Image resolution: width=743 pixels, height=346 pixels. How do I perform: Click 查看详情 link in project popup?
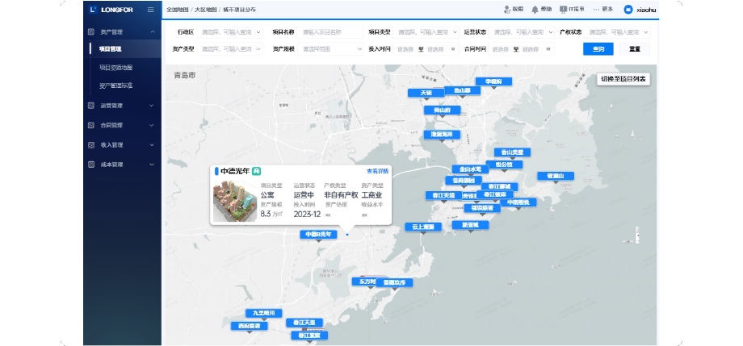coord(377,171)
